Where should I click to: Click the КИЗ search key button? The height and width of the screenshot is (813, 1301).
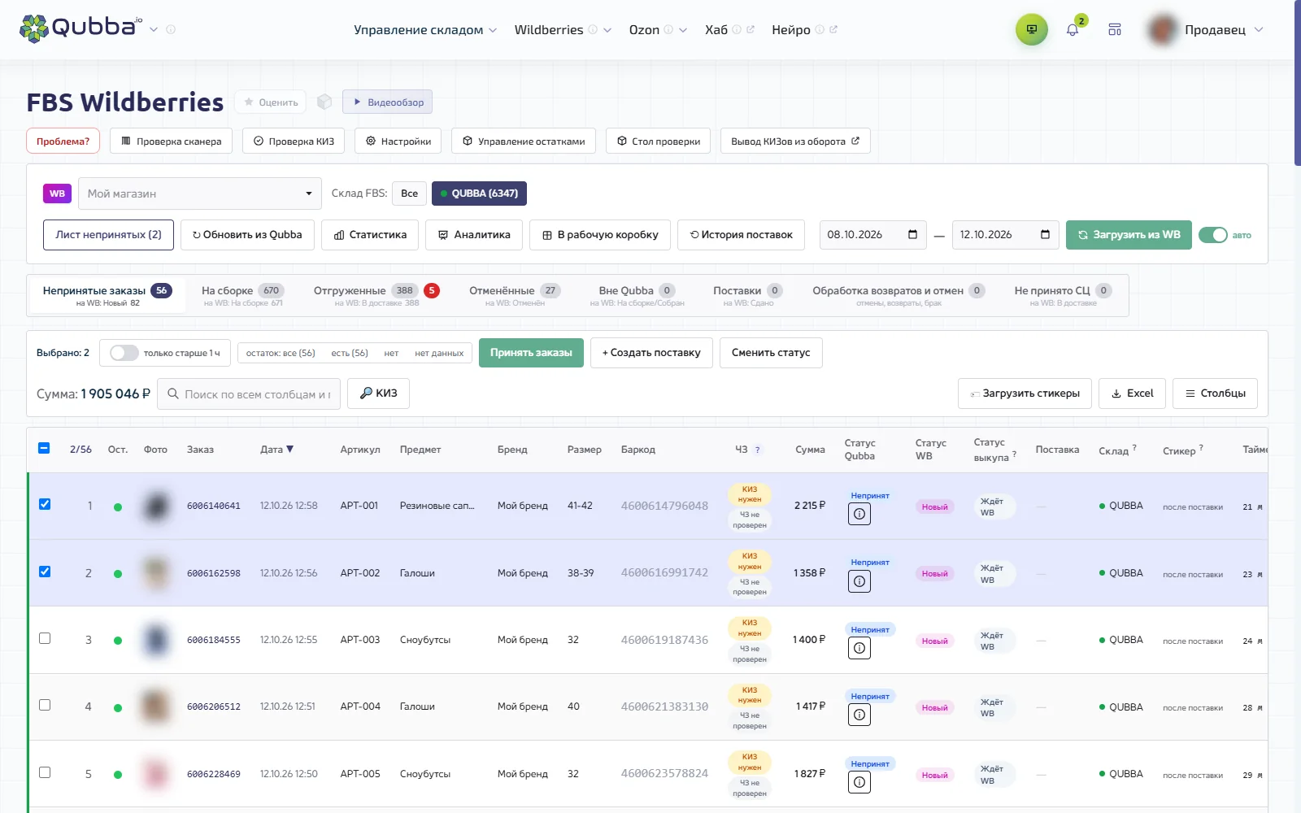click(378, 393)
